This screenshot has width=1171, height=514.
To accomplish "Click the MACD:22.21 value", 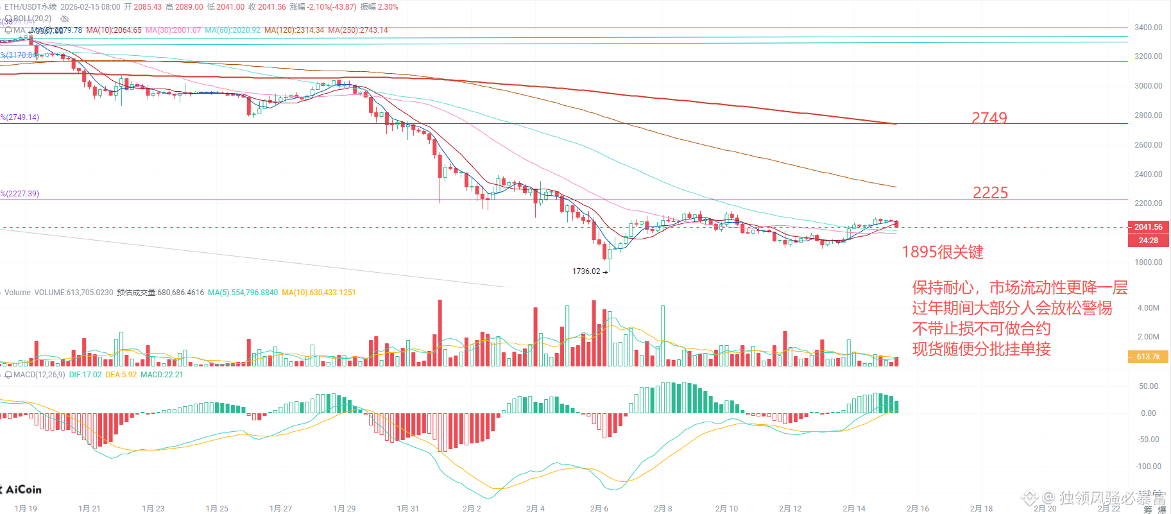I will [162, 375].
